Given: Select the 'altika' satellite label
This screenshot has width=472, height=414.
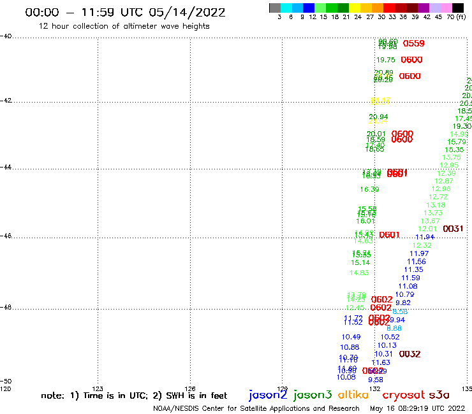Looking at the screenshot, I should pyautogui.click(x=353, y=395).
